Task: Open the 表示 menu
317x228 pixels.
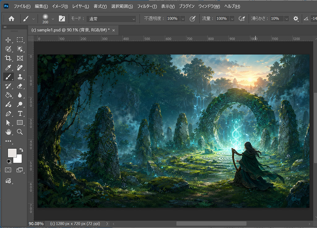Action: pos(168,6)
